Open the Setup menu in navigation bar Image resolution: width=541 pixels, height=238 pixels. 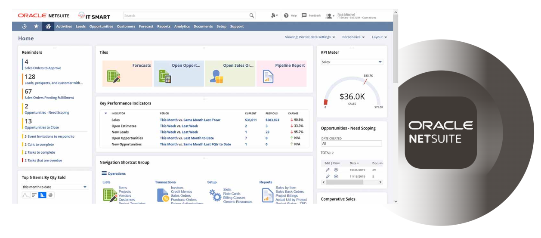221,26
